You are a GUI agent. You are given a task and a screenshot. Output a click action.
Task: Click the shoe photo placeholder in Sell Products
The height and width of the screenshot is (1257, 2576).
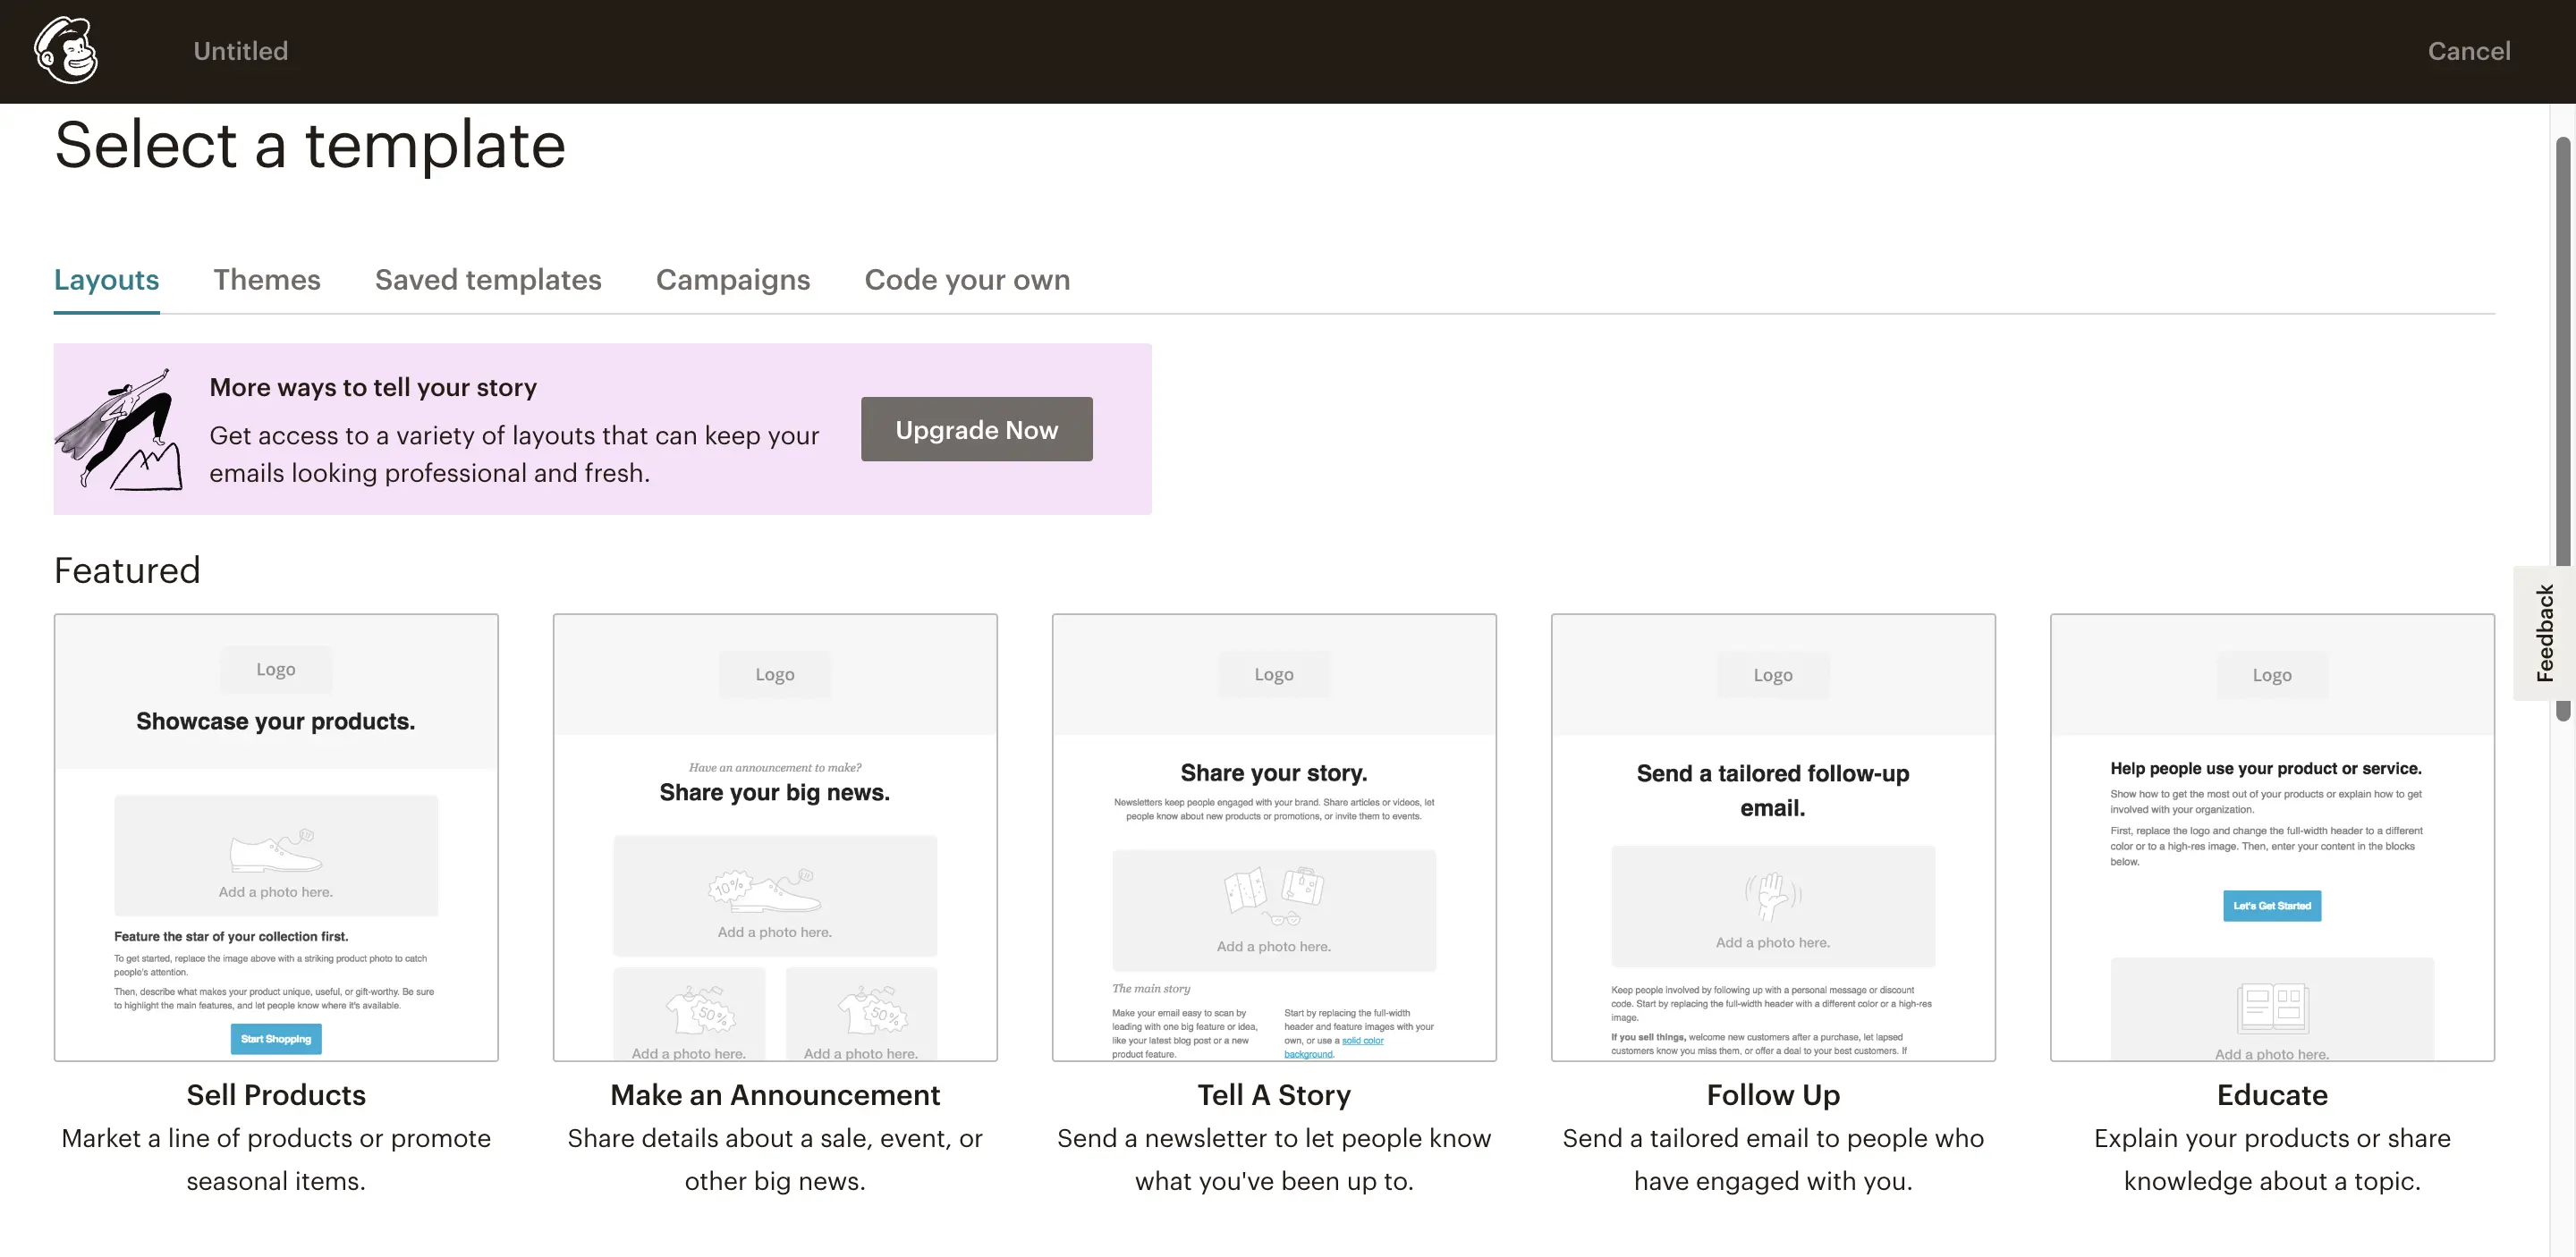click(x=276, y=856)
